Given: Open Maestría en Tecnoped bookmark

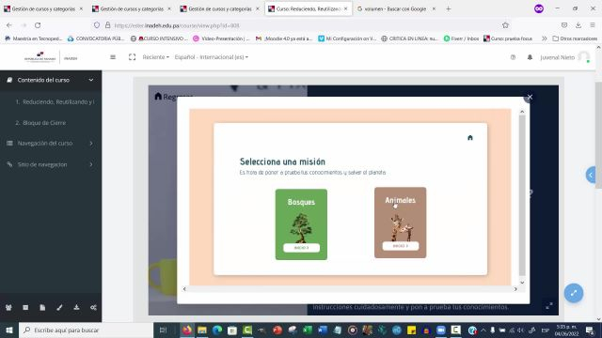Looking at the screenshot, I should tap(33, 38).
